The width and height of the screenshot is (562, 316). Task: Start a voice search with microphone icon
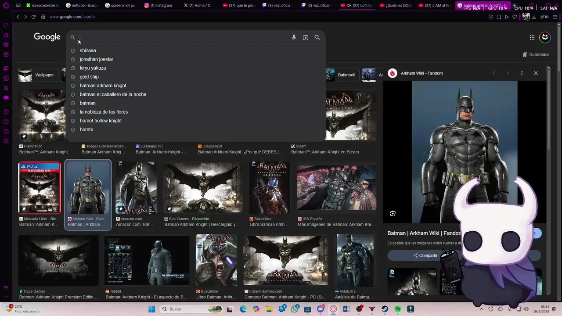[294, 37]
